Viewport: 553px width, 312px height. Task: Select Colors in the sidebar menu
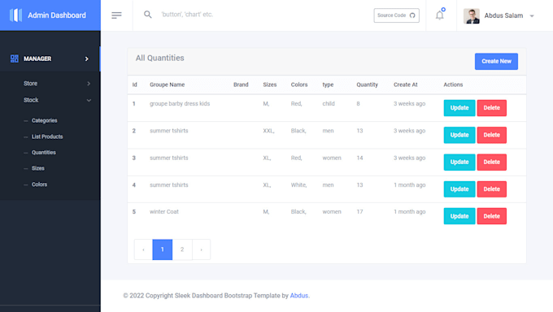click(39, 184)
